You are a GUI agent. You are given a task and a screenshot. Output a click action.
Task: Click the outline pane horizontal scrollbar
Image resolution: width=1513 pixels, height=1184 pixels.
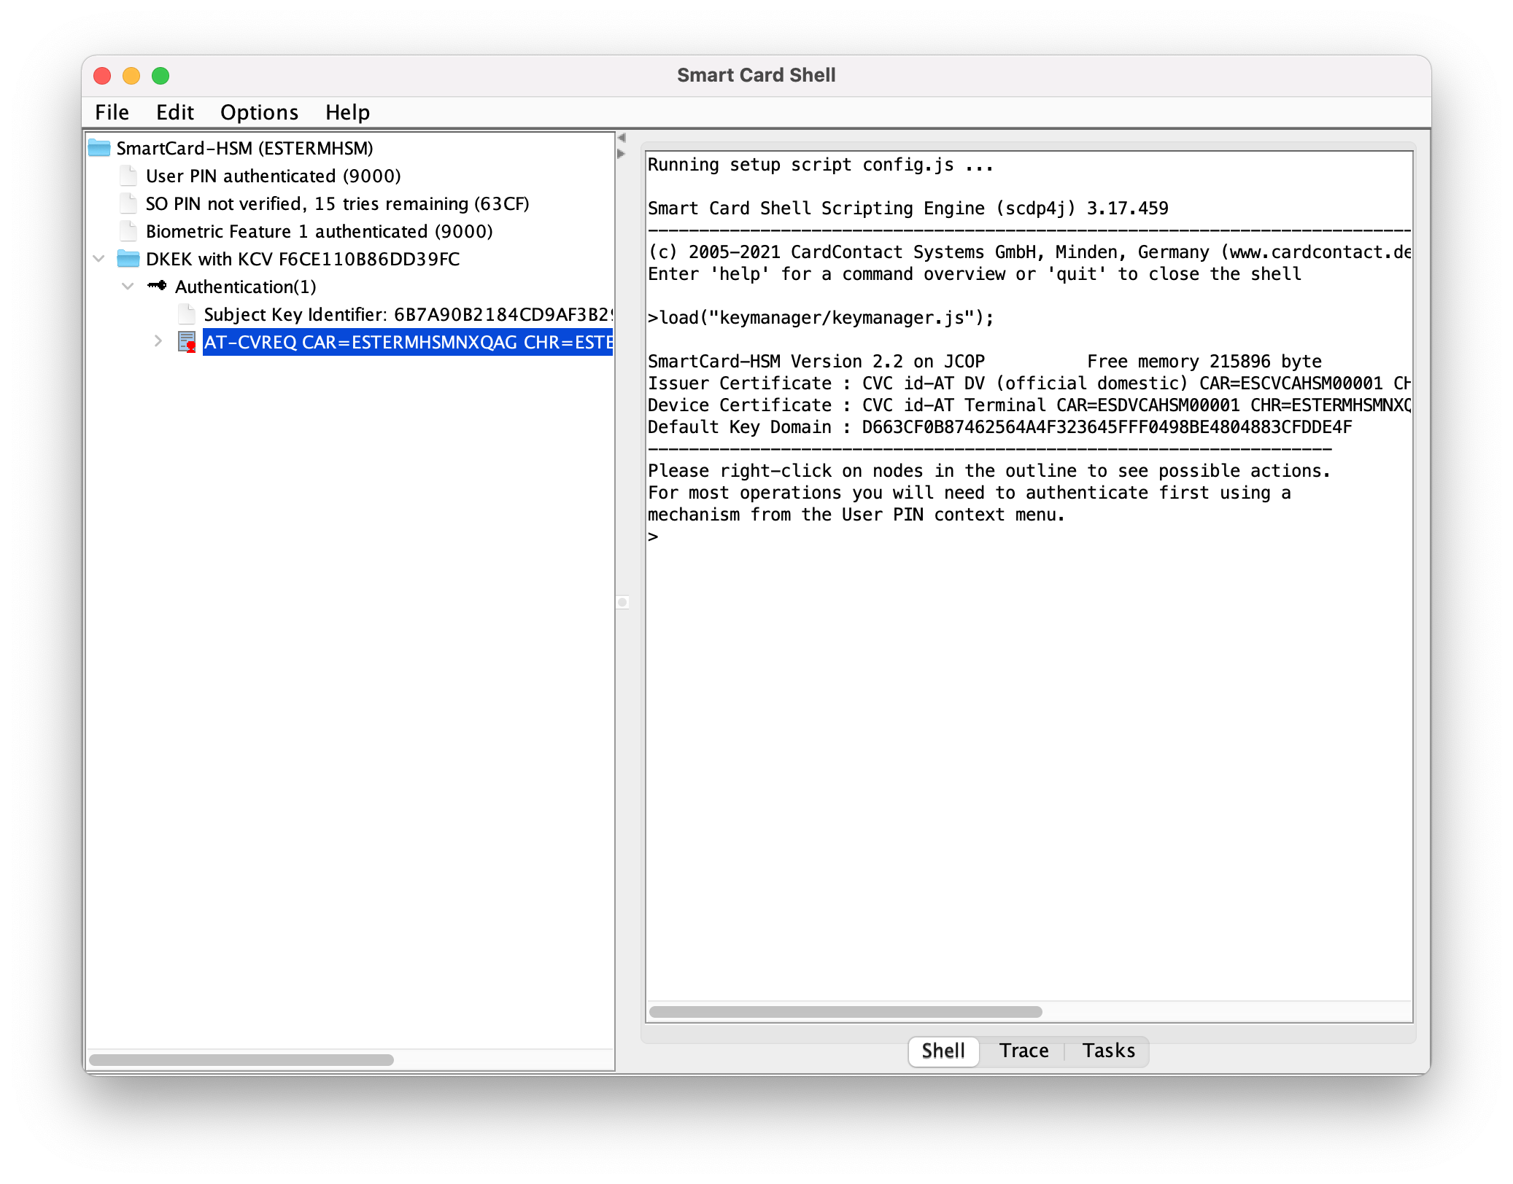(241, 1059)
